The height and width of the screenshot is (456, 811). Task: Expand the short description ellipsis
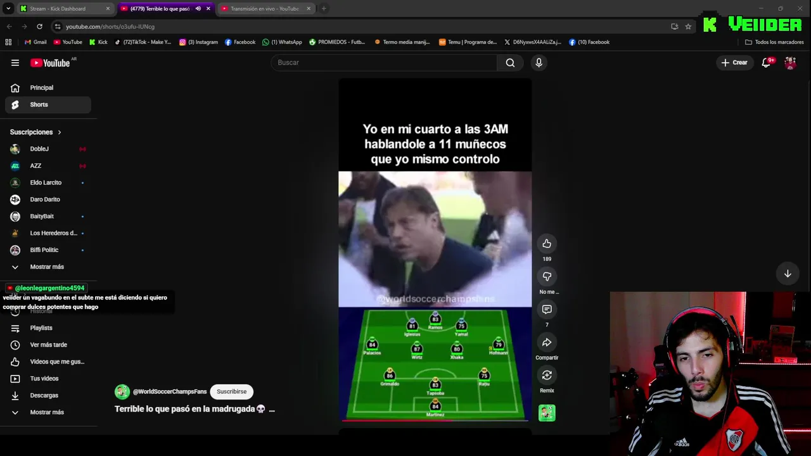(272, 409)
